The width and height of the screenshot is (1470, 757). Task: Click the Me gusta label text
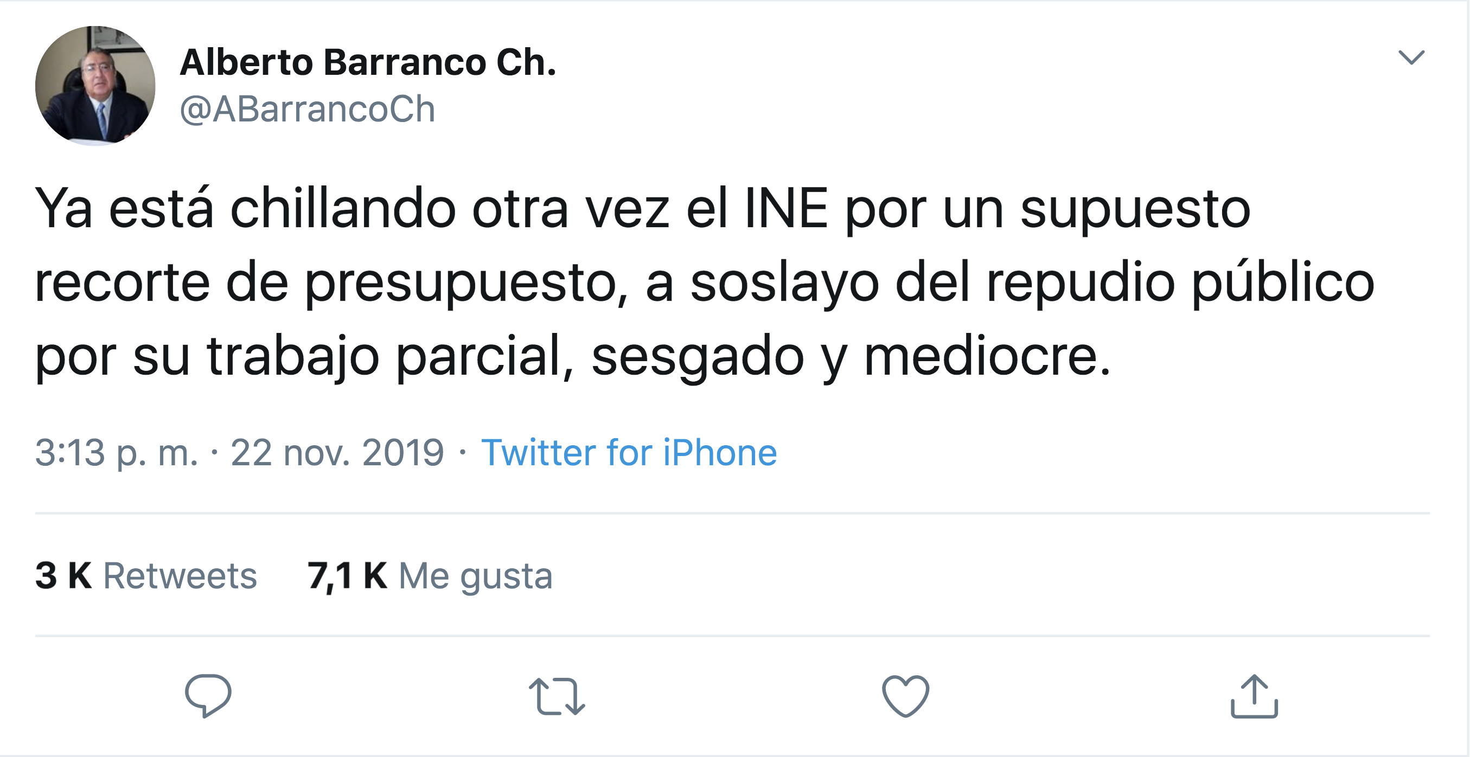point(475,575)
